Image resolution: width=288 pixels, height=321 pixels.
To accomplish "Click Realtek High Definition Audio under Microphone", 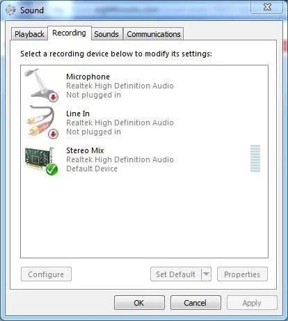I will [120, 86].
